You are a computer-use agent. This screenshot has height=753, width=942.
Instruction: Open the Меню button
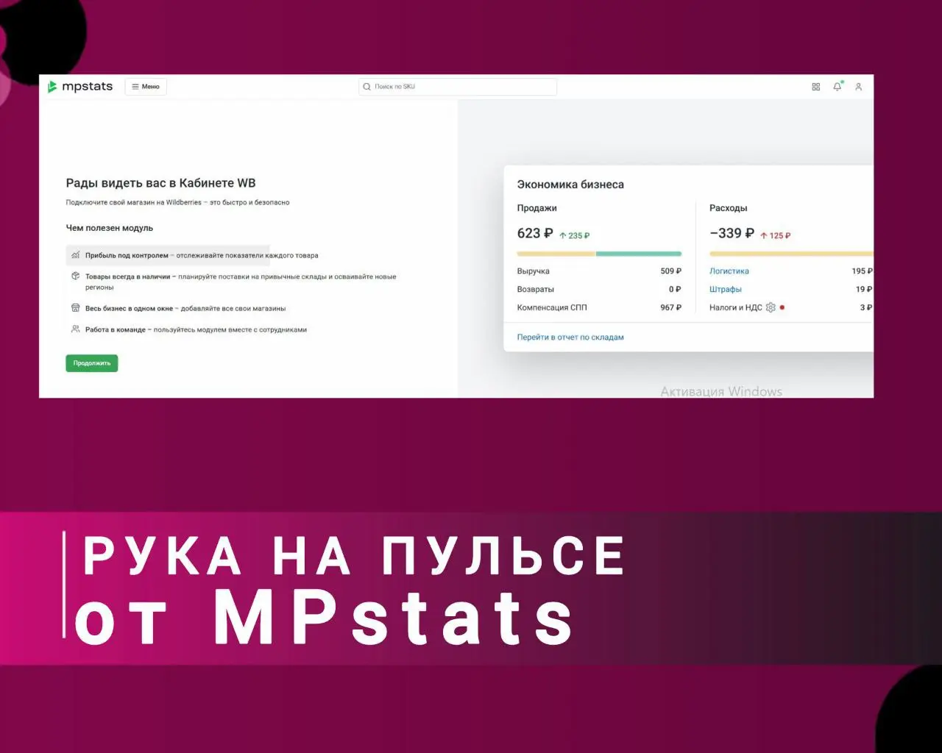point(146,87)
